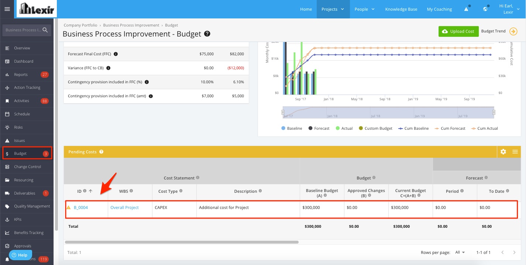Click info icon beside Description column
526x265 pixels.
coord(260,191)
